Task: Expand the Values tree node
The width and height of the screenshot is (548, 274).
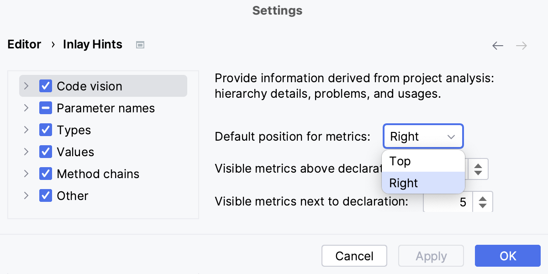Action: pyautogui.click(x=26, y=152)
